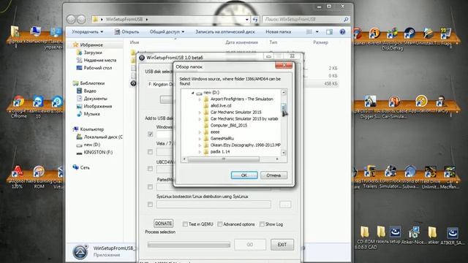Open the Steam desktop shortcut
The height and width of the screenshot is (263, 468).
[x=409, y=36]
